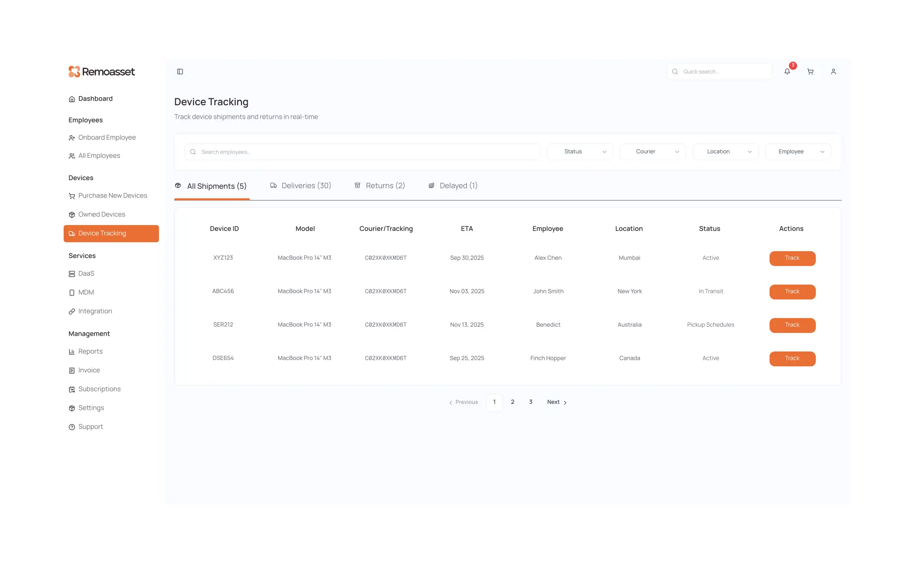Open the Location filter dropdown

(725, 152)
